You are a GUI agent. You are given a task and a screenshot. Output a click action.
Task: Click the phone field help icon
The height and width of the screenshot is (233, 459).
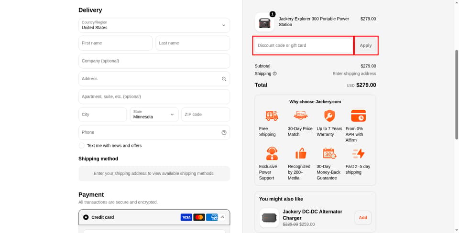(x=224, y=132)
